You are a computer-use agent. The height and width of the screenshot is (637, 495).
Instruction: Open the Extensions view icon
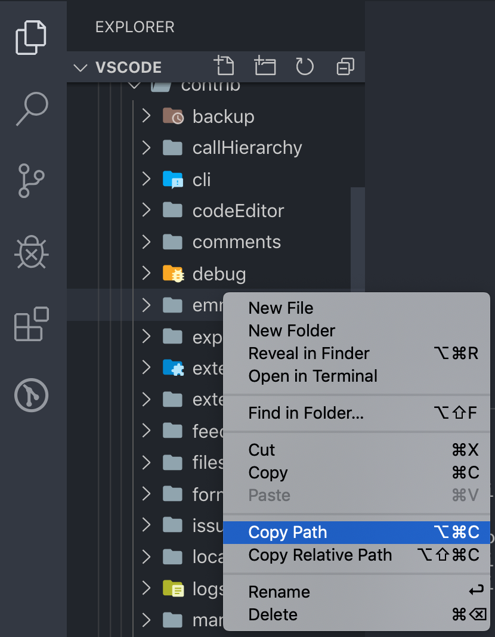(31, 324)
